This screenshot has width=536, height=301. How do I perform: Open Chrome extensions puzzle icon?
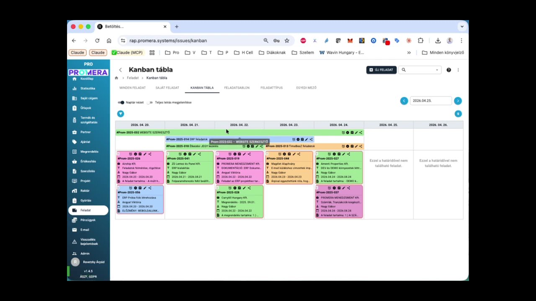click(x=420, y=41)
